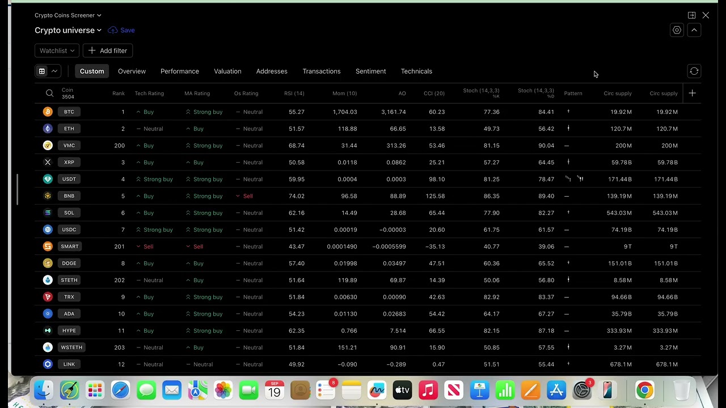Open the BTC ticker label
726x408 pixels.
[x=69, y=112]
